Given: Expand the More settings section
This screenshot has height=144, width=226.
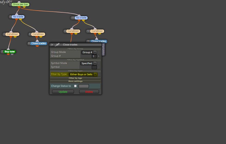Looking at the screenshot, I should 76,81.
